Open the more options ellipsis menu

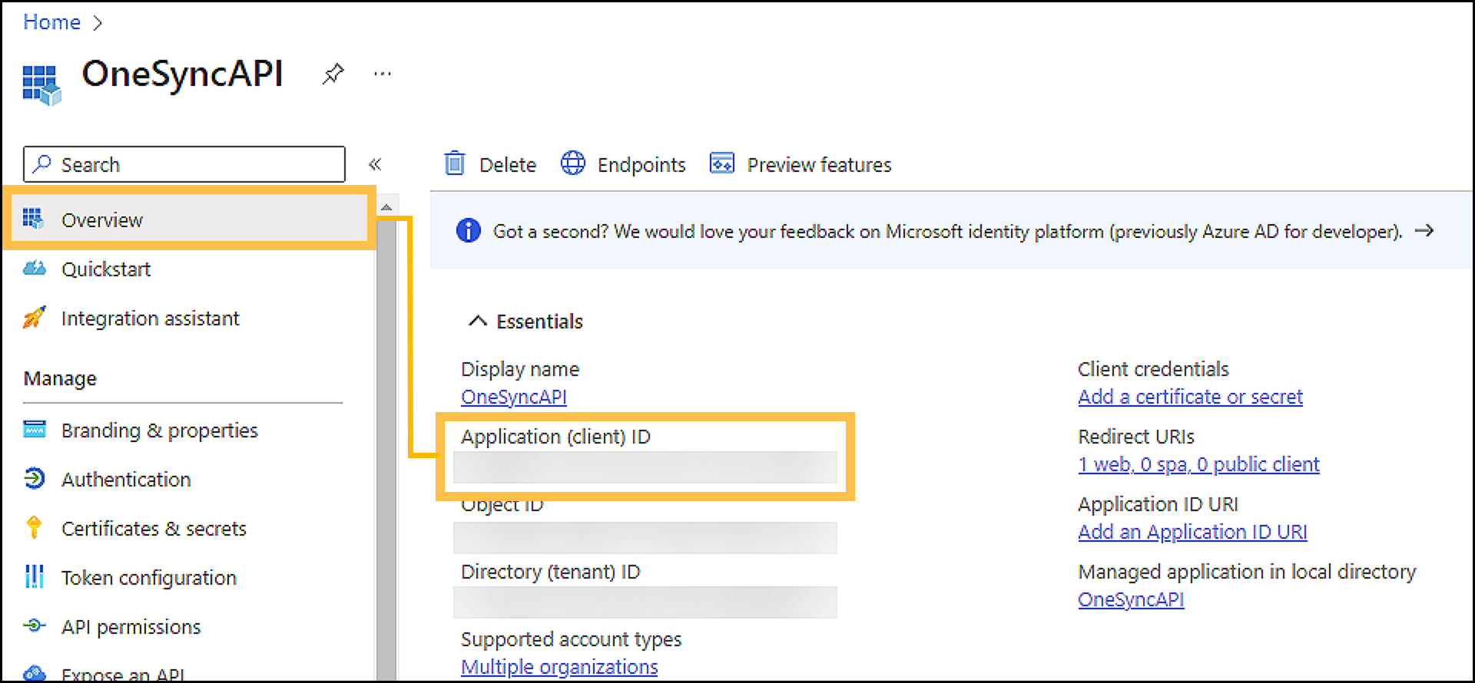382,74
